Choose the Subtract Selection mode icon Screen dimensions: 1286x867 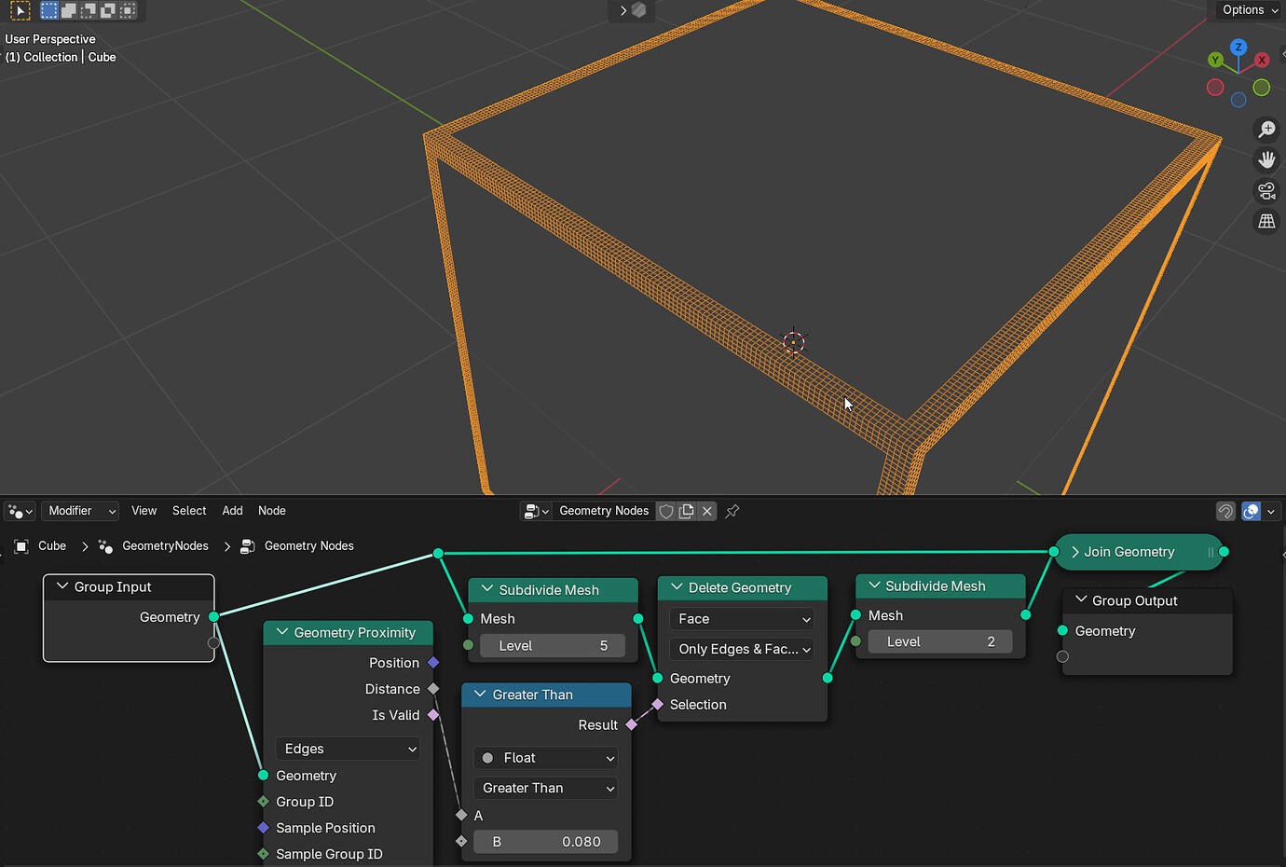(89, 10)
